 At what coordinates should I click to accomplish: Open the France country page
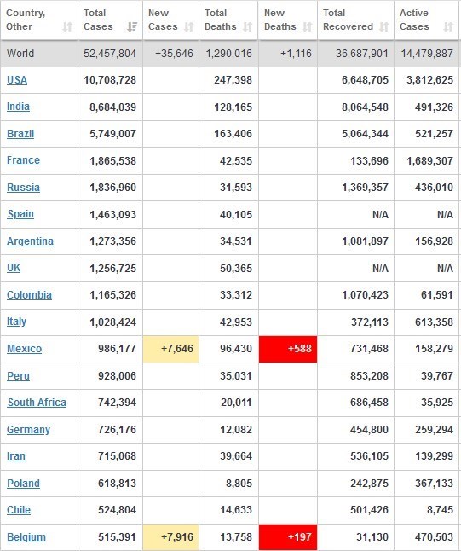pos(23,160)
